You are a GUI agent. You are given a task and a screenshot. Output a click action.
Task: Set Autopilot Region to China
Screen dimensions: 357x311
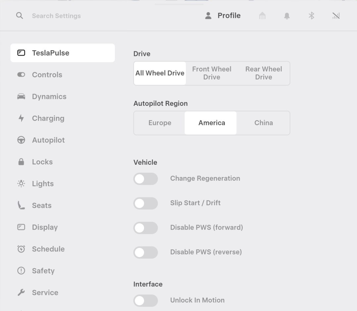[x=263, y=123]
